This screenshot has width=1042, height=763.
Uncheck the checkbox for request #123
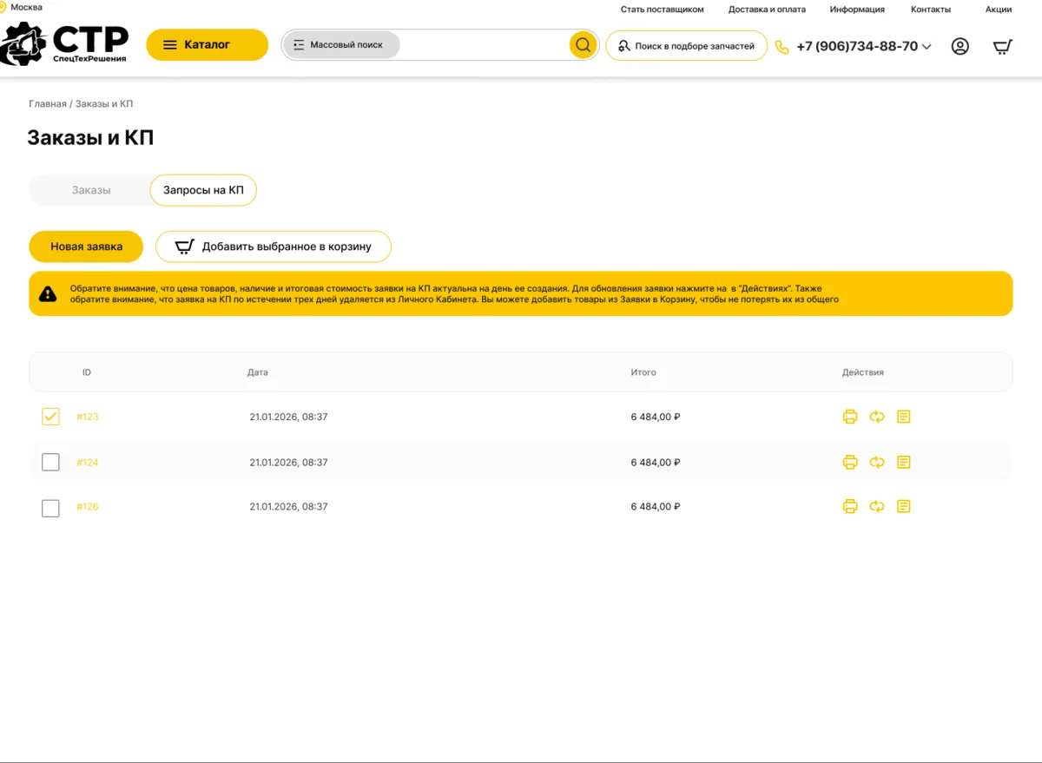(50, 417)
